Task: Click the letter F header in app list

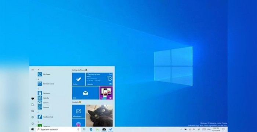Action: tap(38, 112)
